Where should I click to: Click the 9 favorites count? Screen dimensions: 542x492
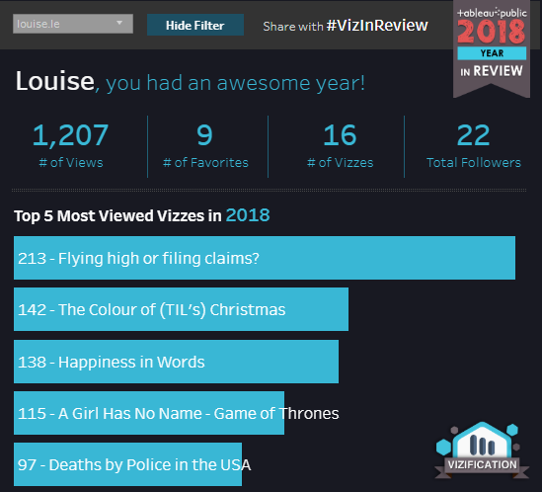tap(204, 135)
